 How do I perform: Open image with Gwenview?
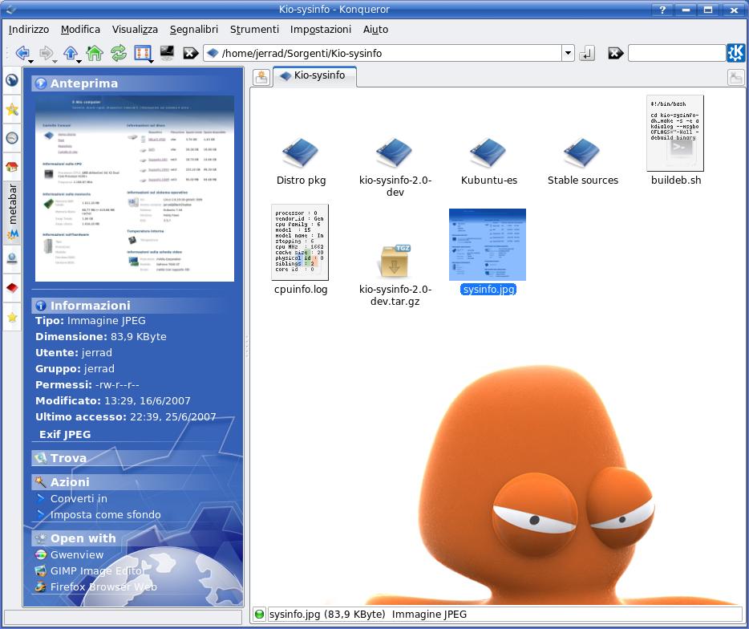[77, 555]
